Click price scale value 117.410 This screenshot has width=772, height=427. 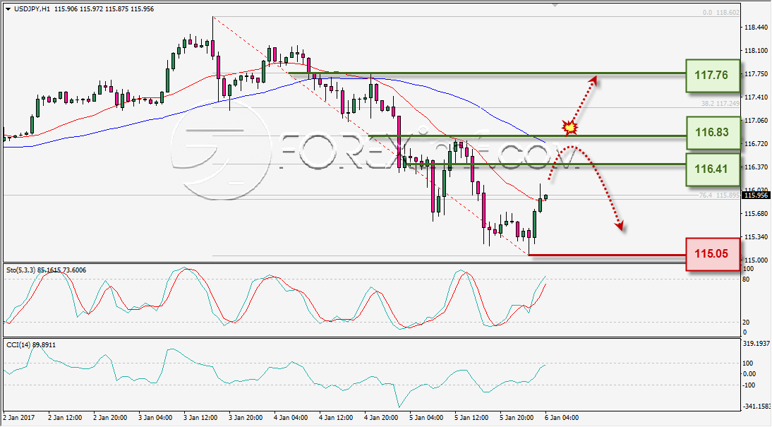(756, 97)
